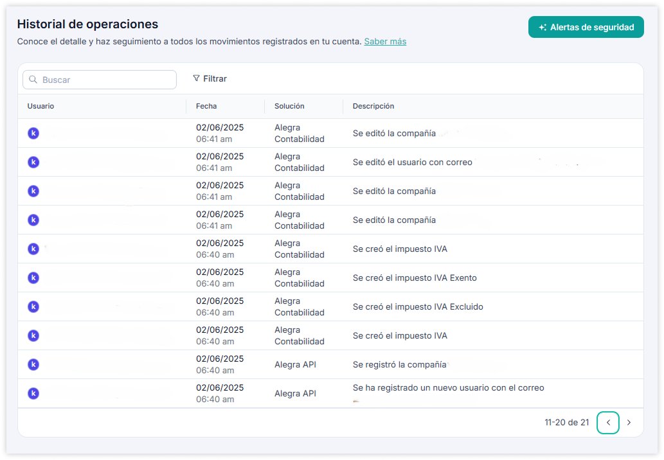The image size is (664, 460).
Task: Click Alegra Contabilidad in 'IVA Exento' row
Action: pos(300,278)
